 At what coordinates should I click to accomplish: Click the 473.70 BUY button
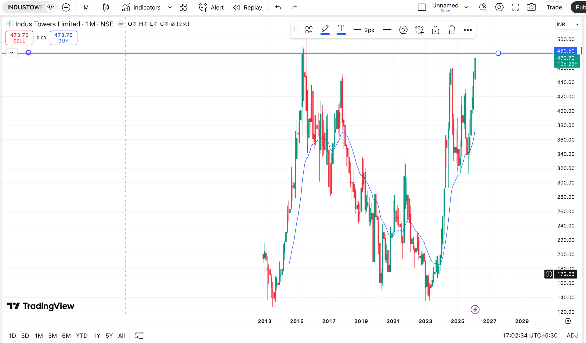pyautogui.click(x=63, y=38)
